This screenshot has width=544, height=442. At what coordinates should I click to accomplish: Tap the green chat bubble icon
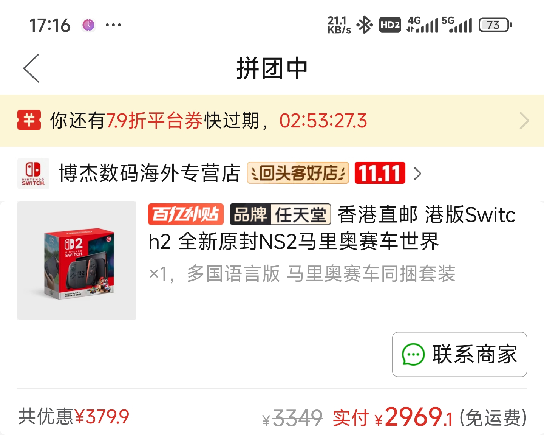[413, 355]
